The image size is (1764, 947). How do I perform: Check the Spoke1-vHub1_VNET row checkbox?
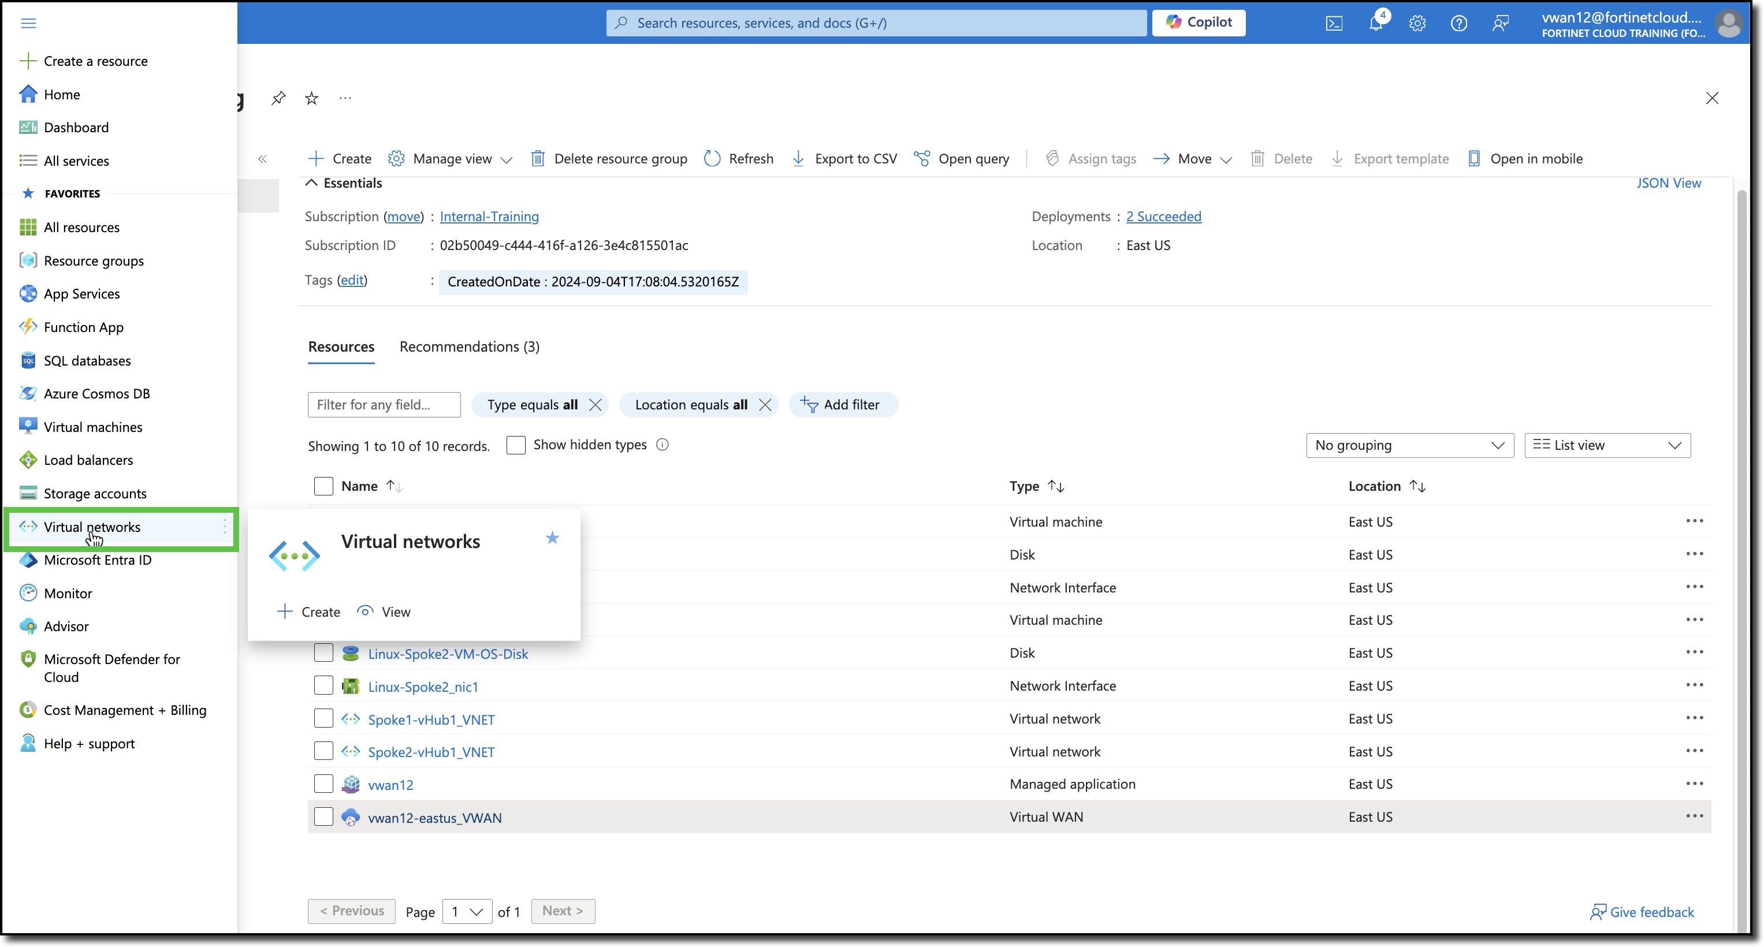coord(323,719)
